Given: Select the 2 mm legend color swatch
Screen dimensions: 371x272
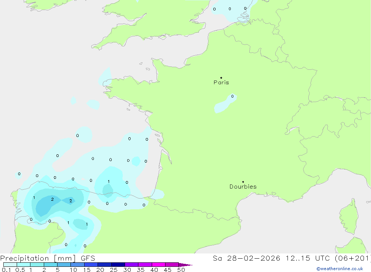Looking at the screenshot, I should [x=50, y=265].
